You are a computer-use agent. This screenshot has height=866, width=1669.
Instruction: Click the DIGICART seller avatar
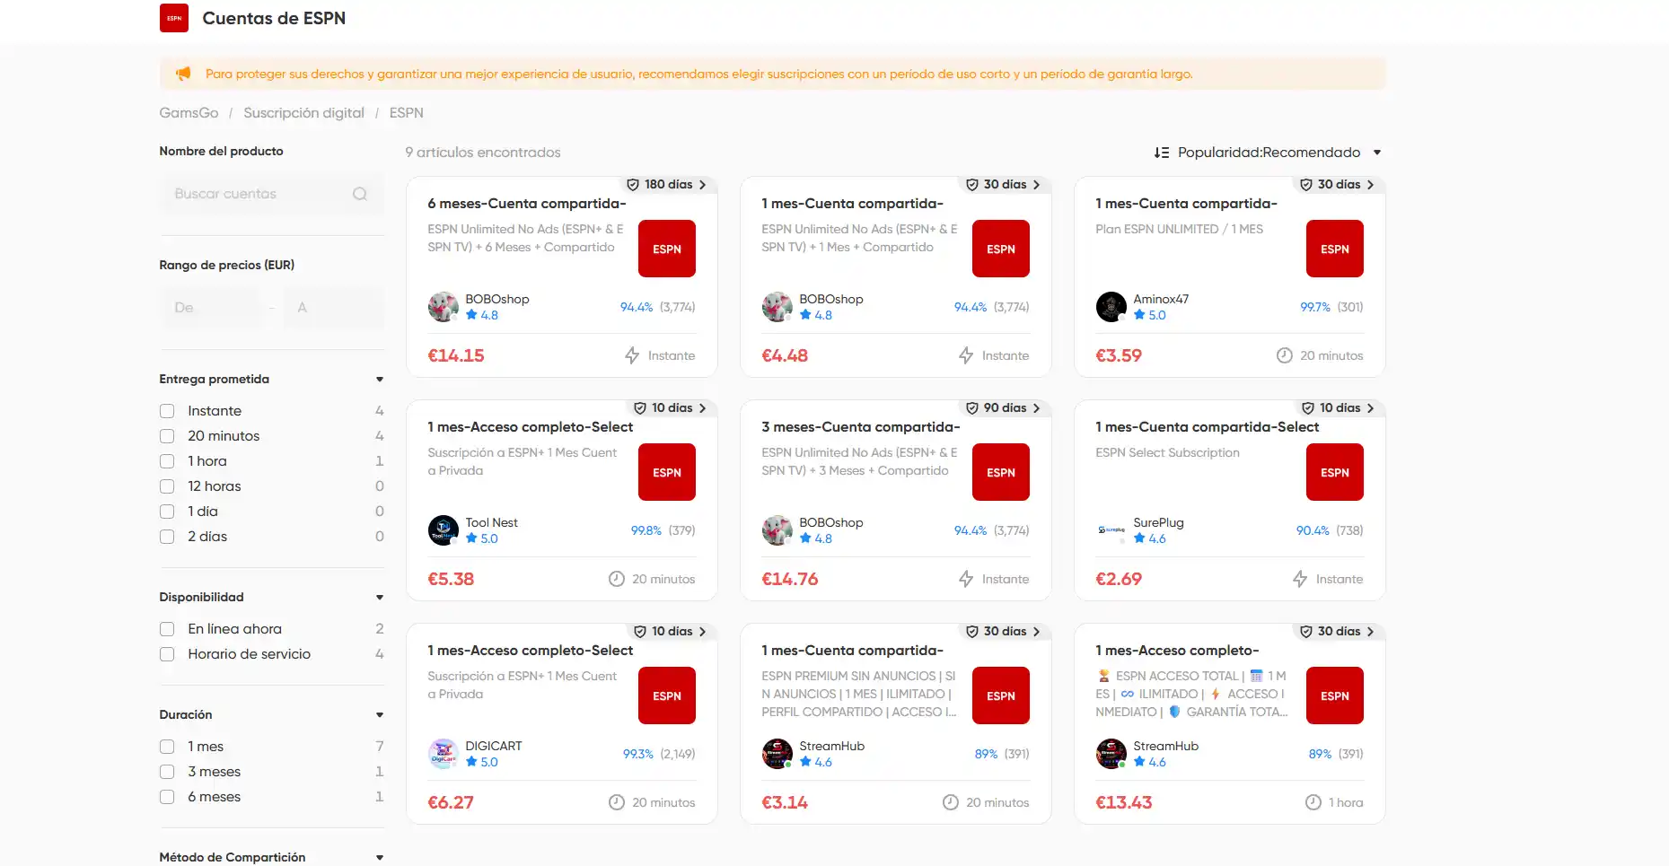444,754
